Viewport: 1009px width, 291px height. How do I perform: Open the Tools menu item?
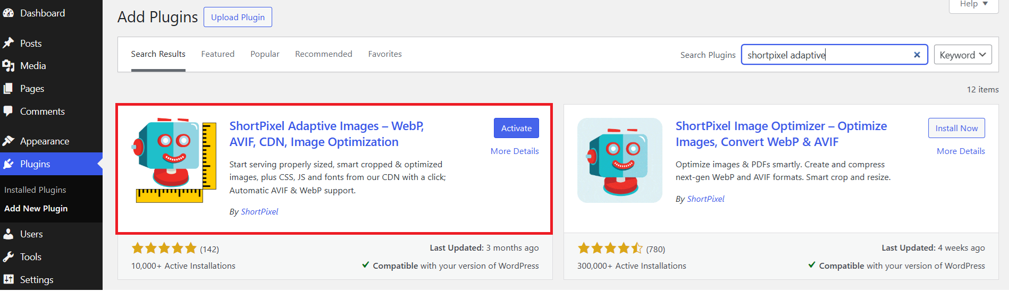[51, 257]
